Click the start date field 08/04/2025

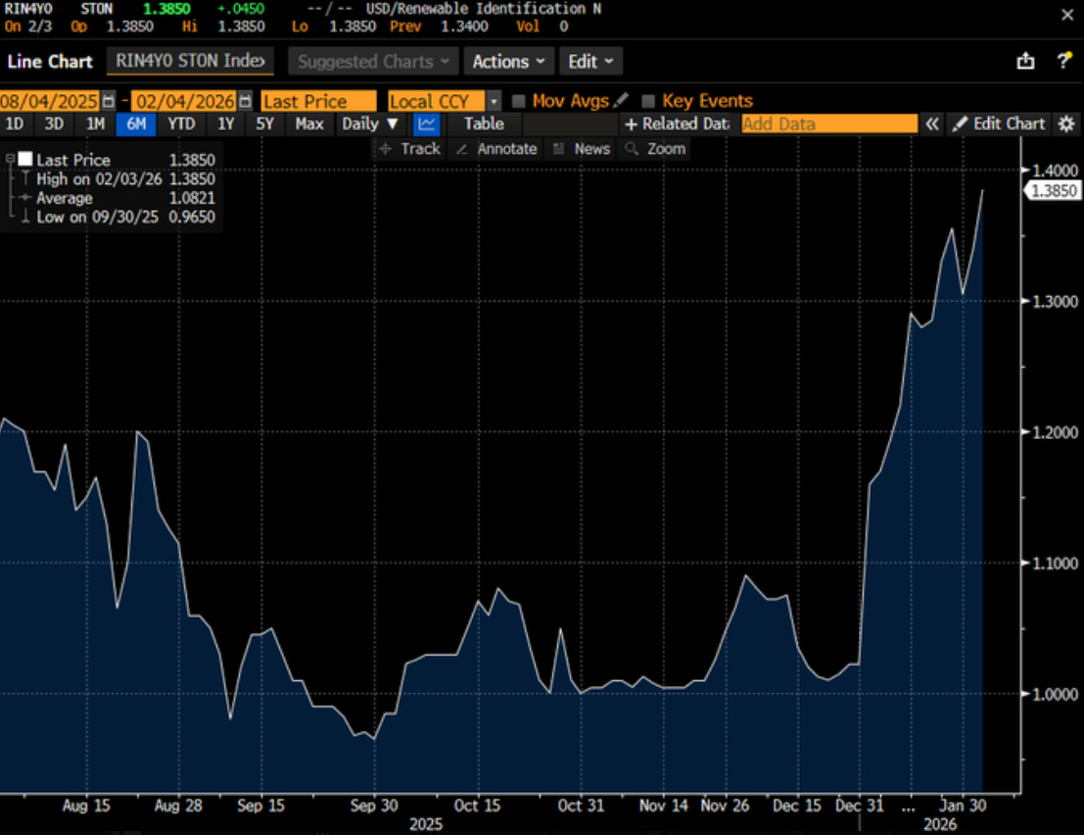click(x=50, y=102)
